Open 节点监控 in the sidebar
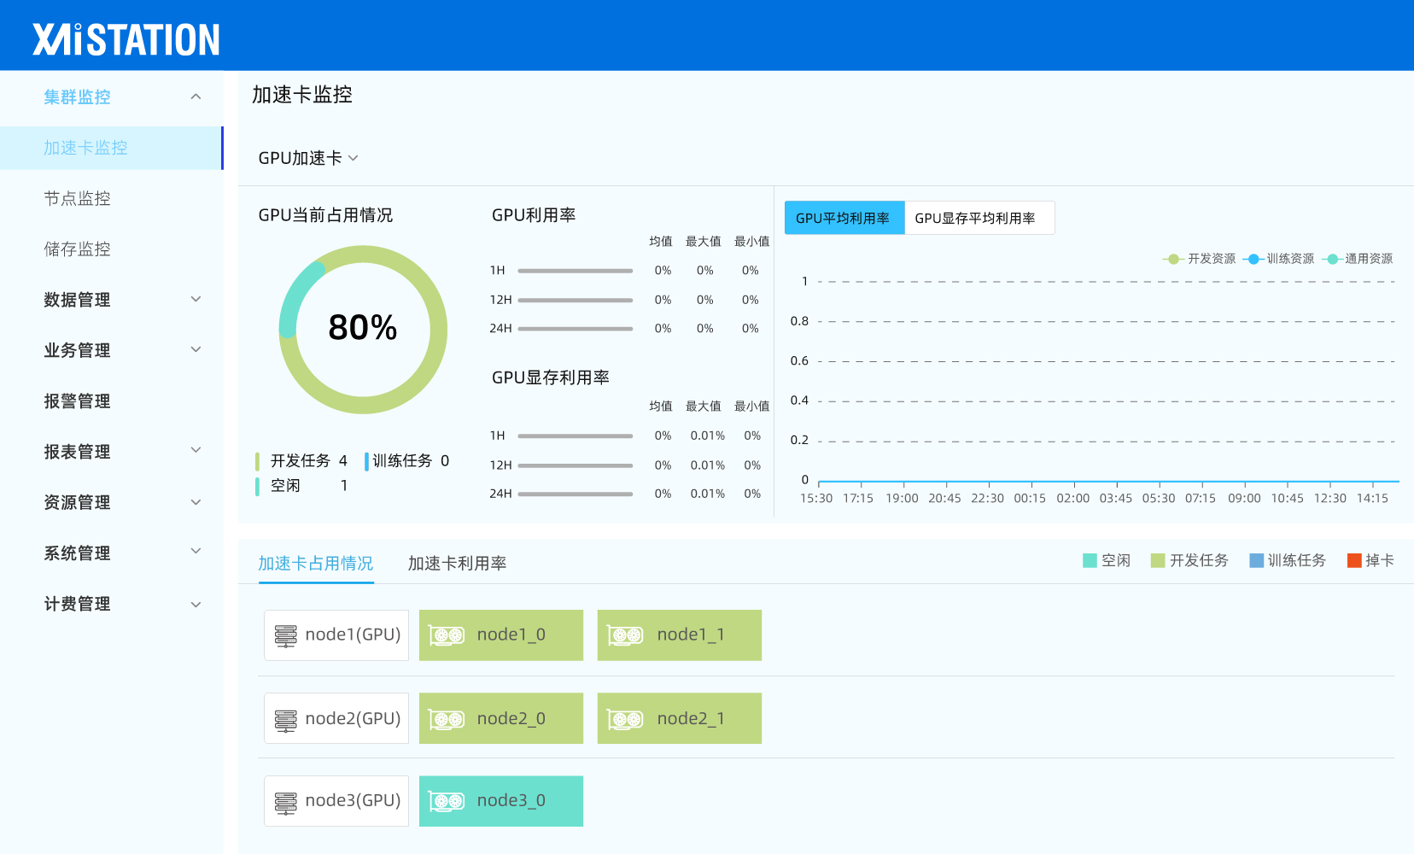The image size is (1414, 854). pyautogui.click(x=78, y=198)
